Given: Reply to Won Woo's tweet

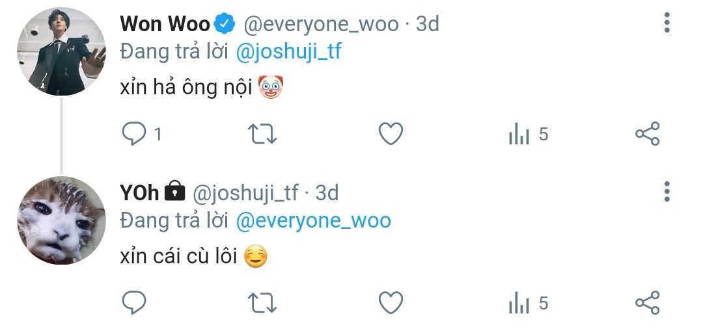Looking at the screenshot, I should coord(134,134).
